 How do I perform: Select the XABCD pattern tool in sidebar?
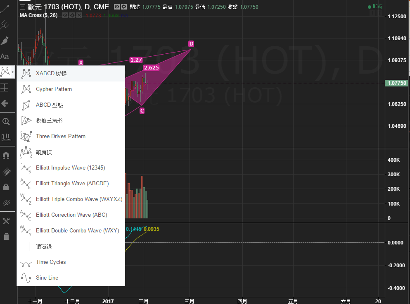click(x=5, y=72)
